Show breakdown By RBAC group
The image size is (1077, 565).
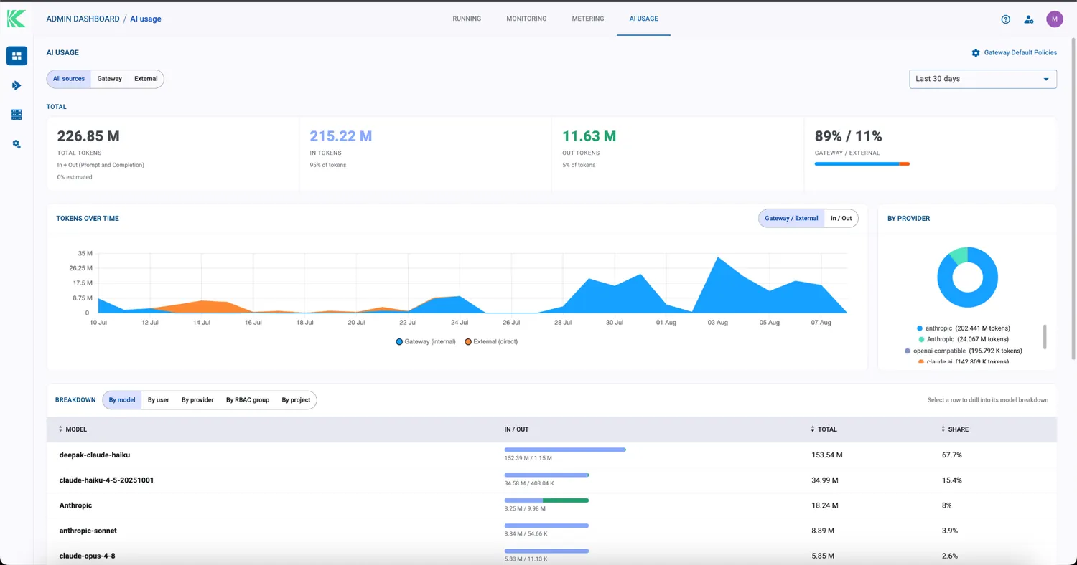point(248,400)
